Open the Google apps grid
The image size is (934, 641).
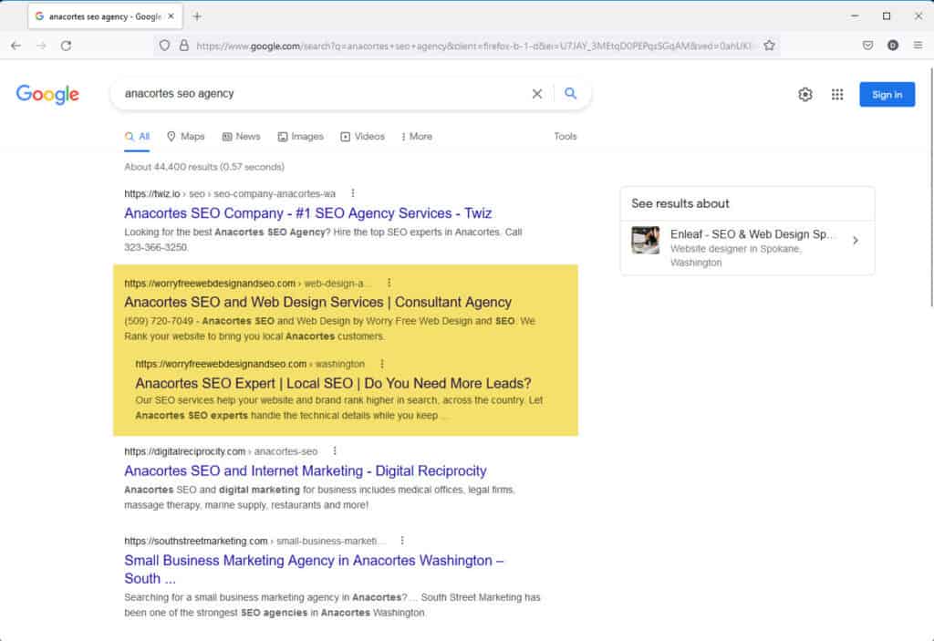coord(837,94)
